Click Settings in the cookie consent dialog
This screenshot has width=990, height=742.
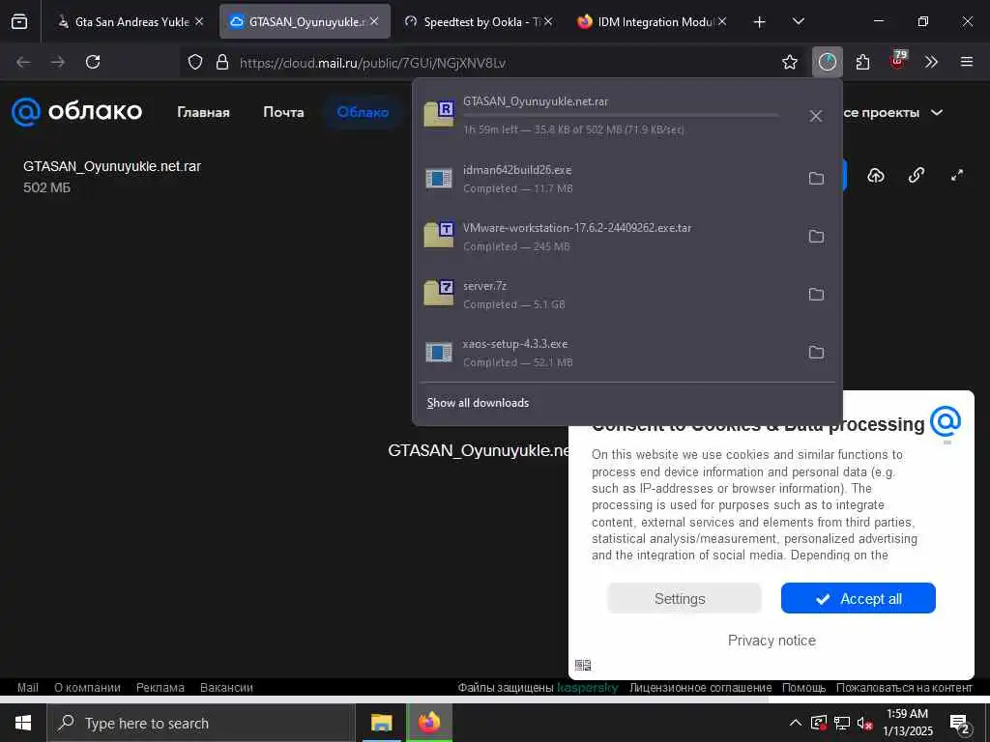[684, 598]
